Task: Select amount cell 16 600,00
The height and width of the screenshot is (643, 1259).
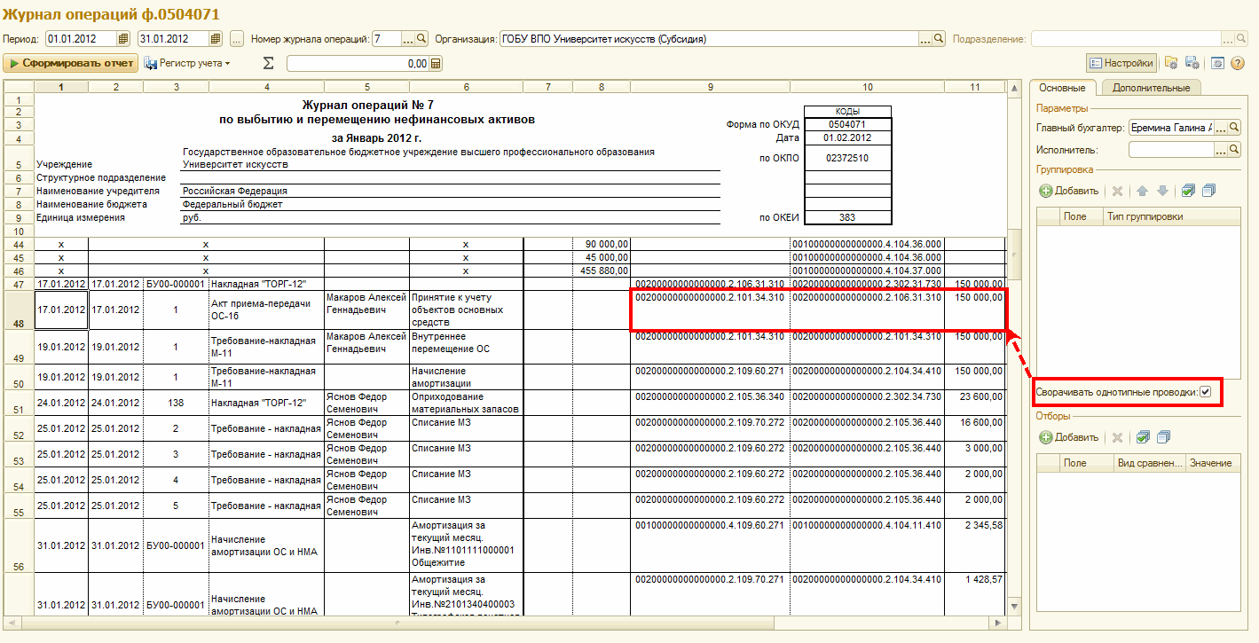Action: point(975,428)
